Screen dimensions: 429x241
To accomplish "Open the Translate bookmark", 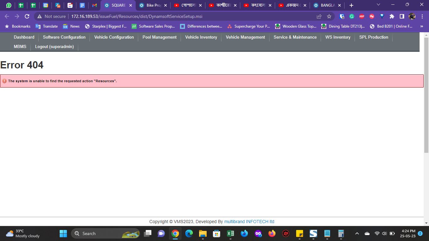I will coord(47,26).
